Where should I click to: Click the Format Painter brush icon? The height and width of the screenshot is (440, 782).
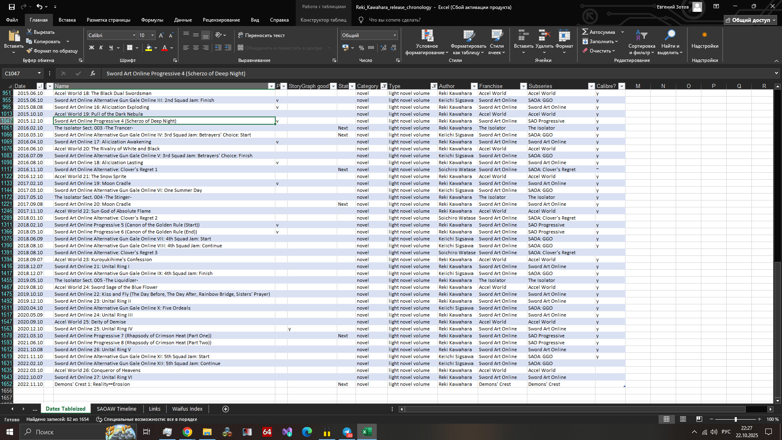pyautogui.click(x=29, y=51)
